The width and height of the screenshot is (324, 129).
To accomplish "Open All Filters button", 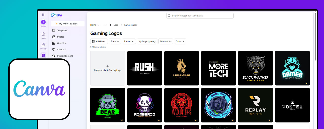I will (x=99, y=41).
